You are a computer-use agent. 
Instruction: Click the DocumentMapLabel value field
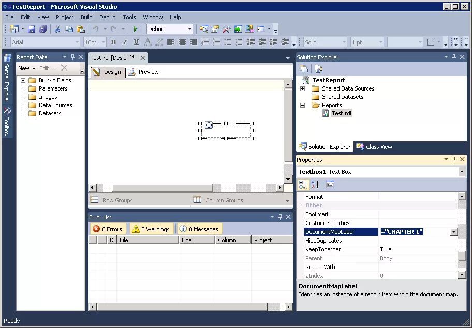tap(414, 232)
